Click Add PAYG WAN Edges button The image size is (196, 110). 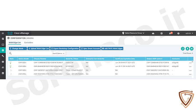click(112, 49)
